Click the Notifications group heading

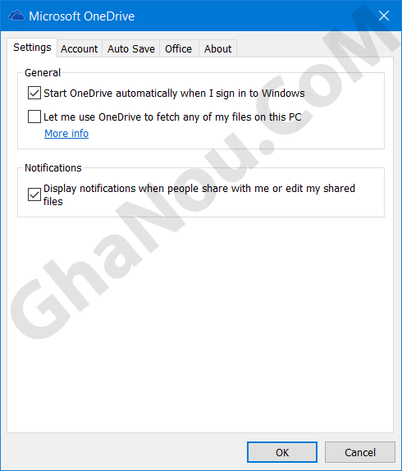(x=53, y=168)
